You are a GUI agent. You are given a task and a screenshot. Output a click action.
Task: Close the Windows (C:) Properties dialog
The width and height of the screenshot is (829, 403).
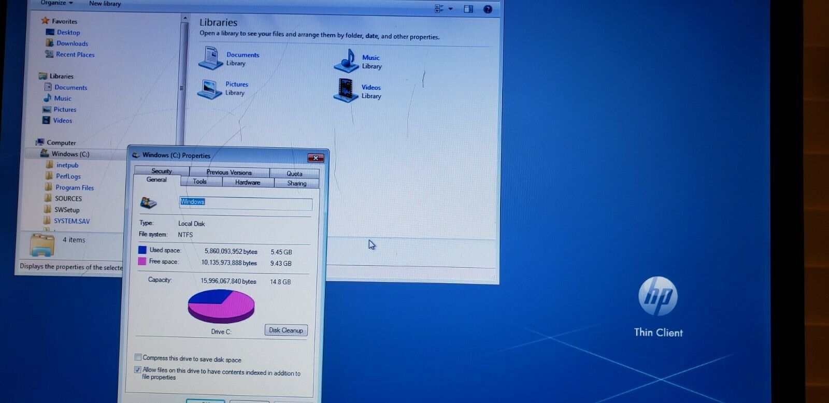[x=316, y=158]
